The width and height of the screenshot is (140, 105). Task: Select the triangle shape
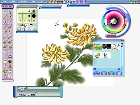point(31,29)
